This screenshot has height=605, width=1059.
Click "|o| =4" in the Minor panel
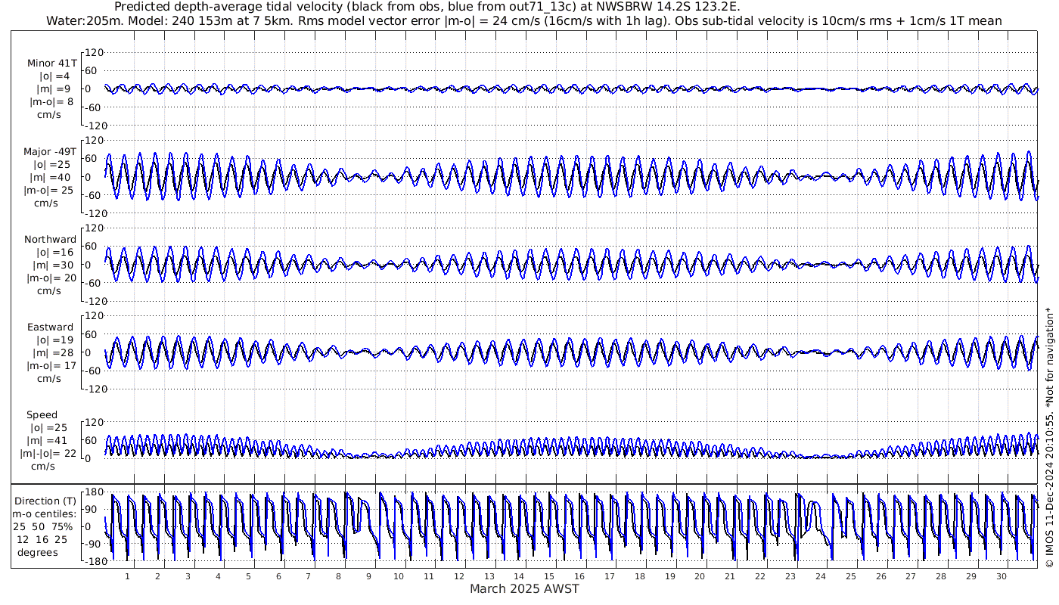click(x=54, y=76)
